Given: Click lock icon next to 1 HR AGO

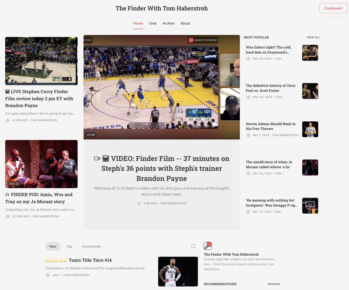Looking at the screenshot, I should (139, 203).
